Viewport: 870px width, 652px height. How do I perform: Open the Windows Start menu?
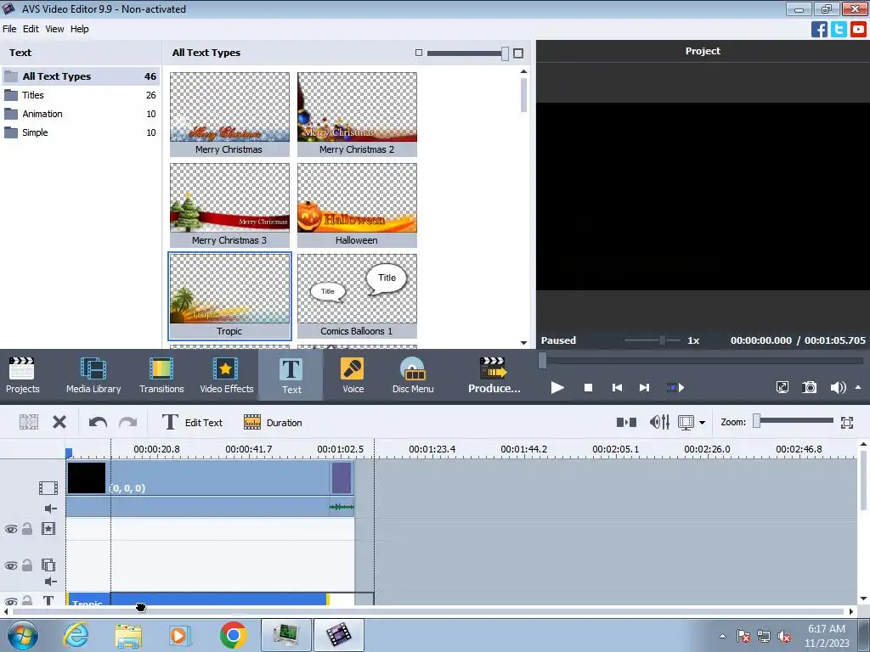pos(22,635)
